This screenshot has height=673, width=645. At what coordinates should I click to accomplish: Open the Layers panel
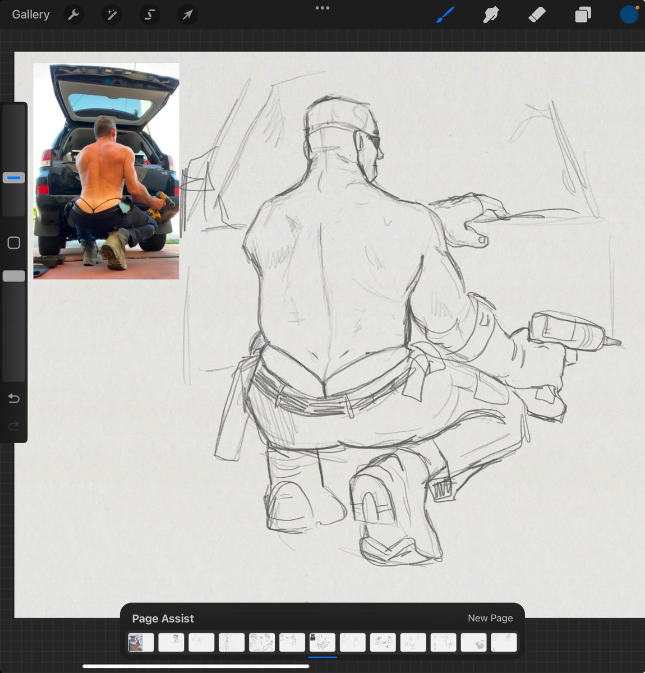(x=583, y=15)
